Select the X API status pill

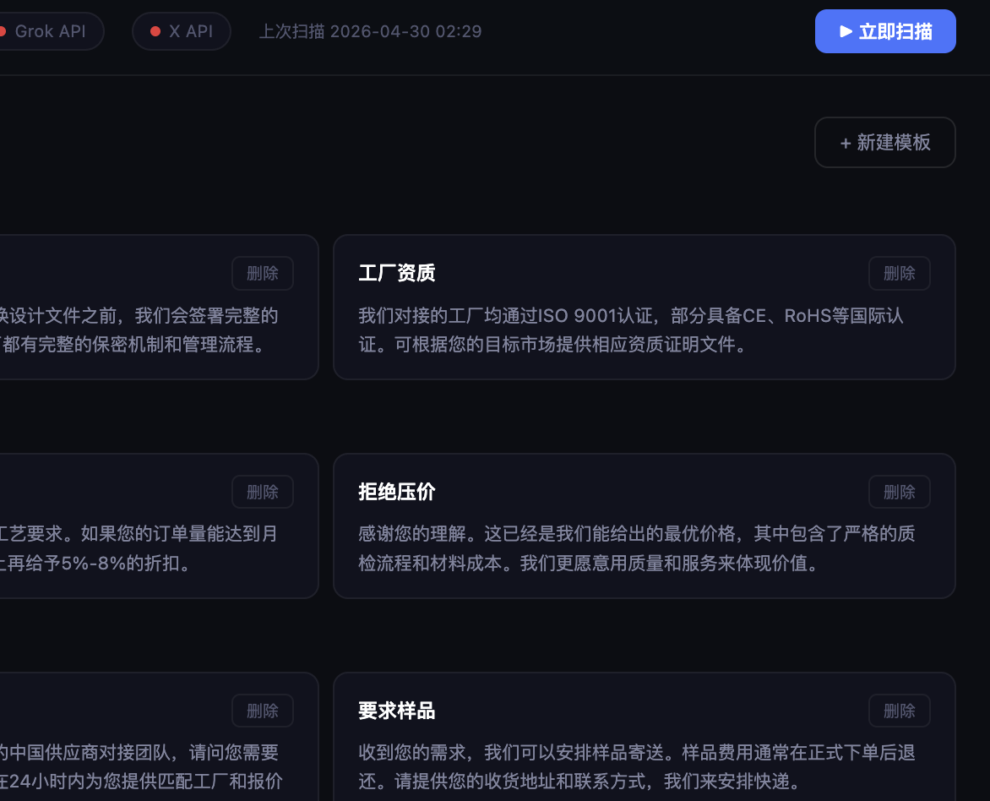[182, 31]
